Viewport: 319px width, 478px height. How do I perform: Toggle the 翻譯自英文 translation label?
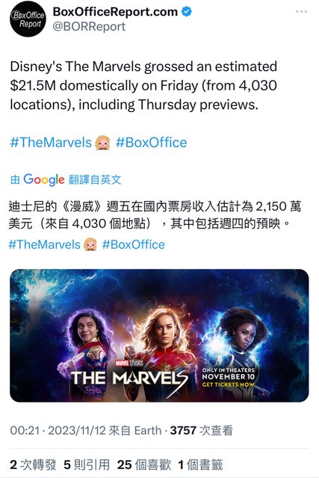pyautogui.click(x=95, y=179)
